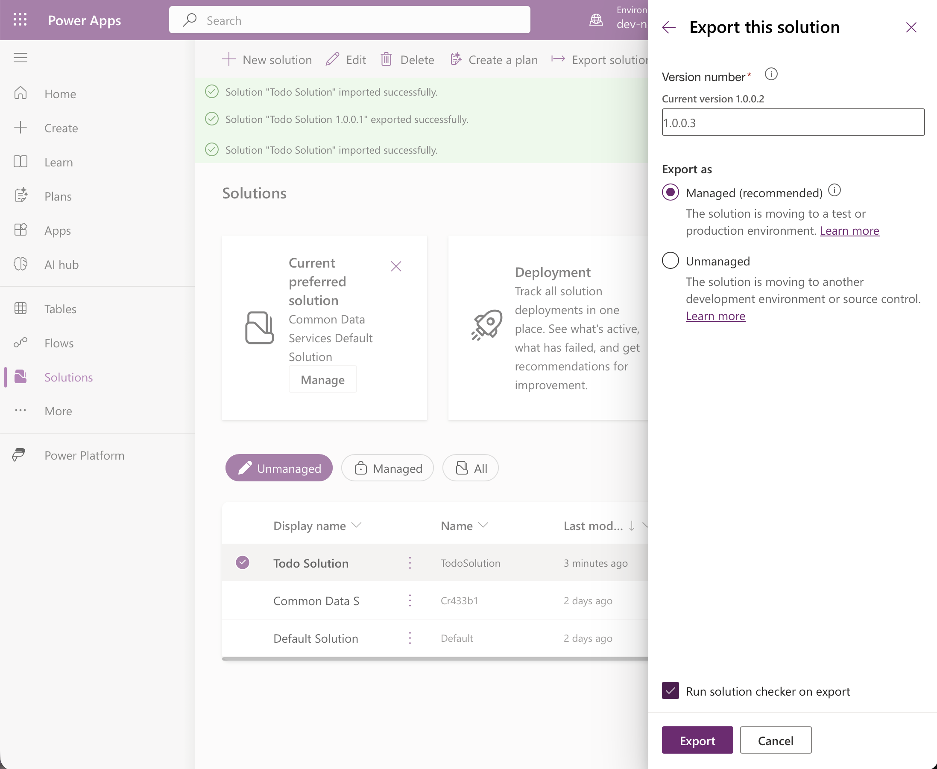
Task: Click the environment globe icon
Action: (x=596, y=20)
